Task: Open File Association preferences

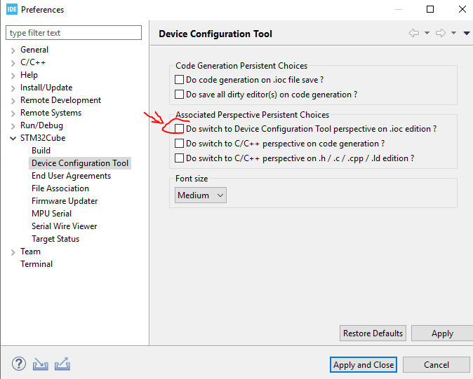Action: pyautogui.click(x=60, y=188)
